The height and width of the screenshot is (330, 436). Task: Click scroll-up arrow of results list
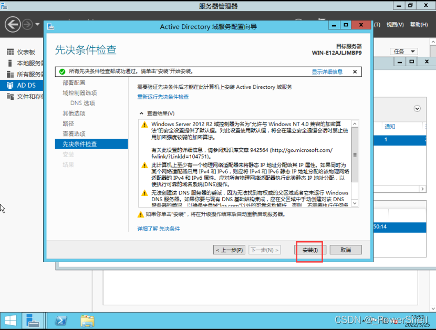tap(355, 124)
